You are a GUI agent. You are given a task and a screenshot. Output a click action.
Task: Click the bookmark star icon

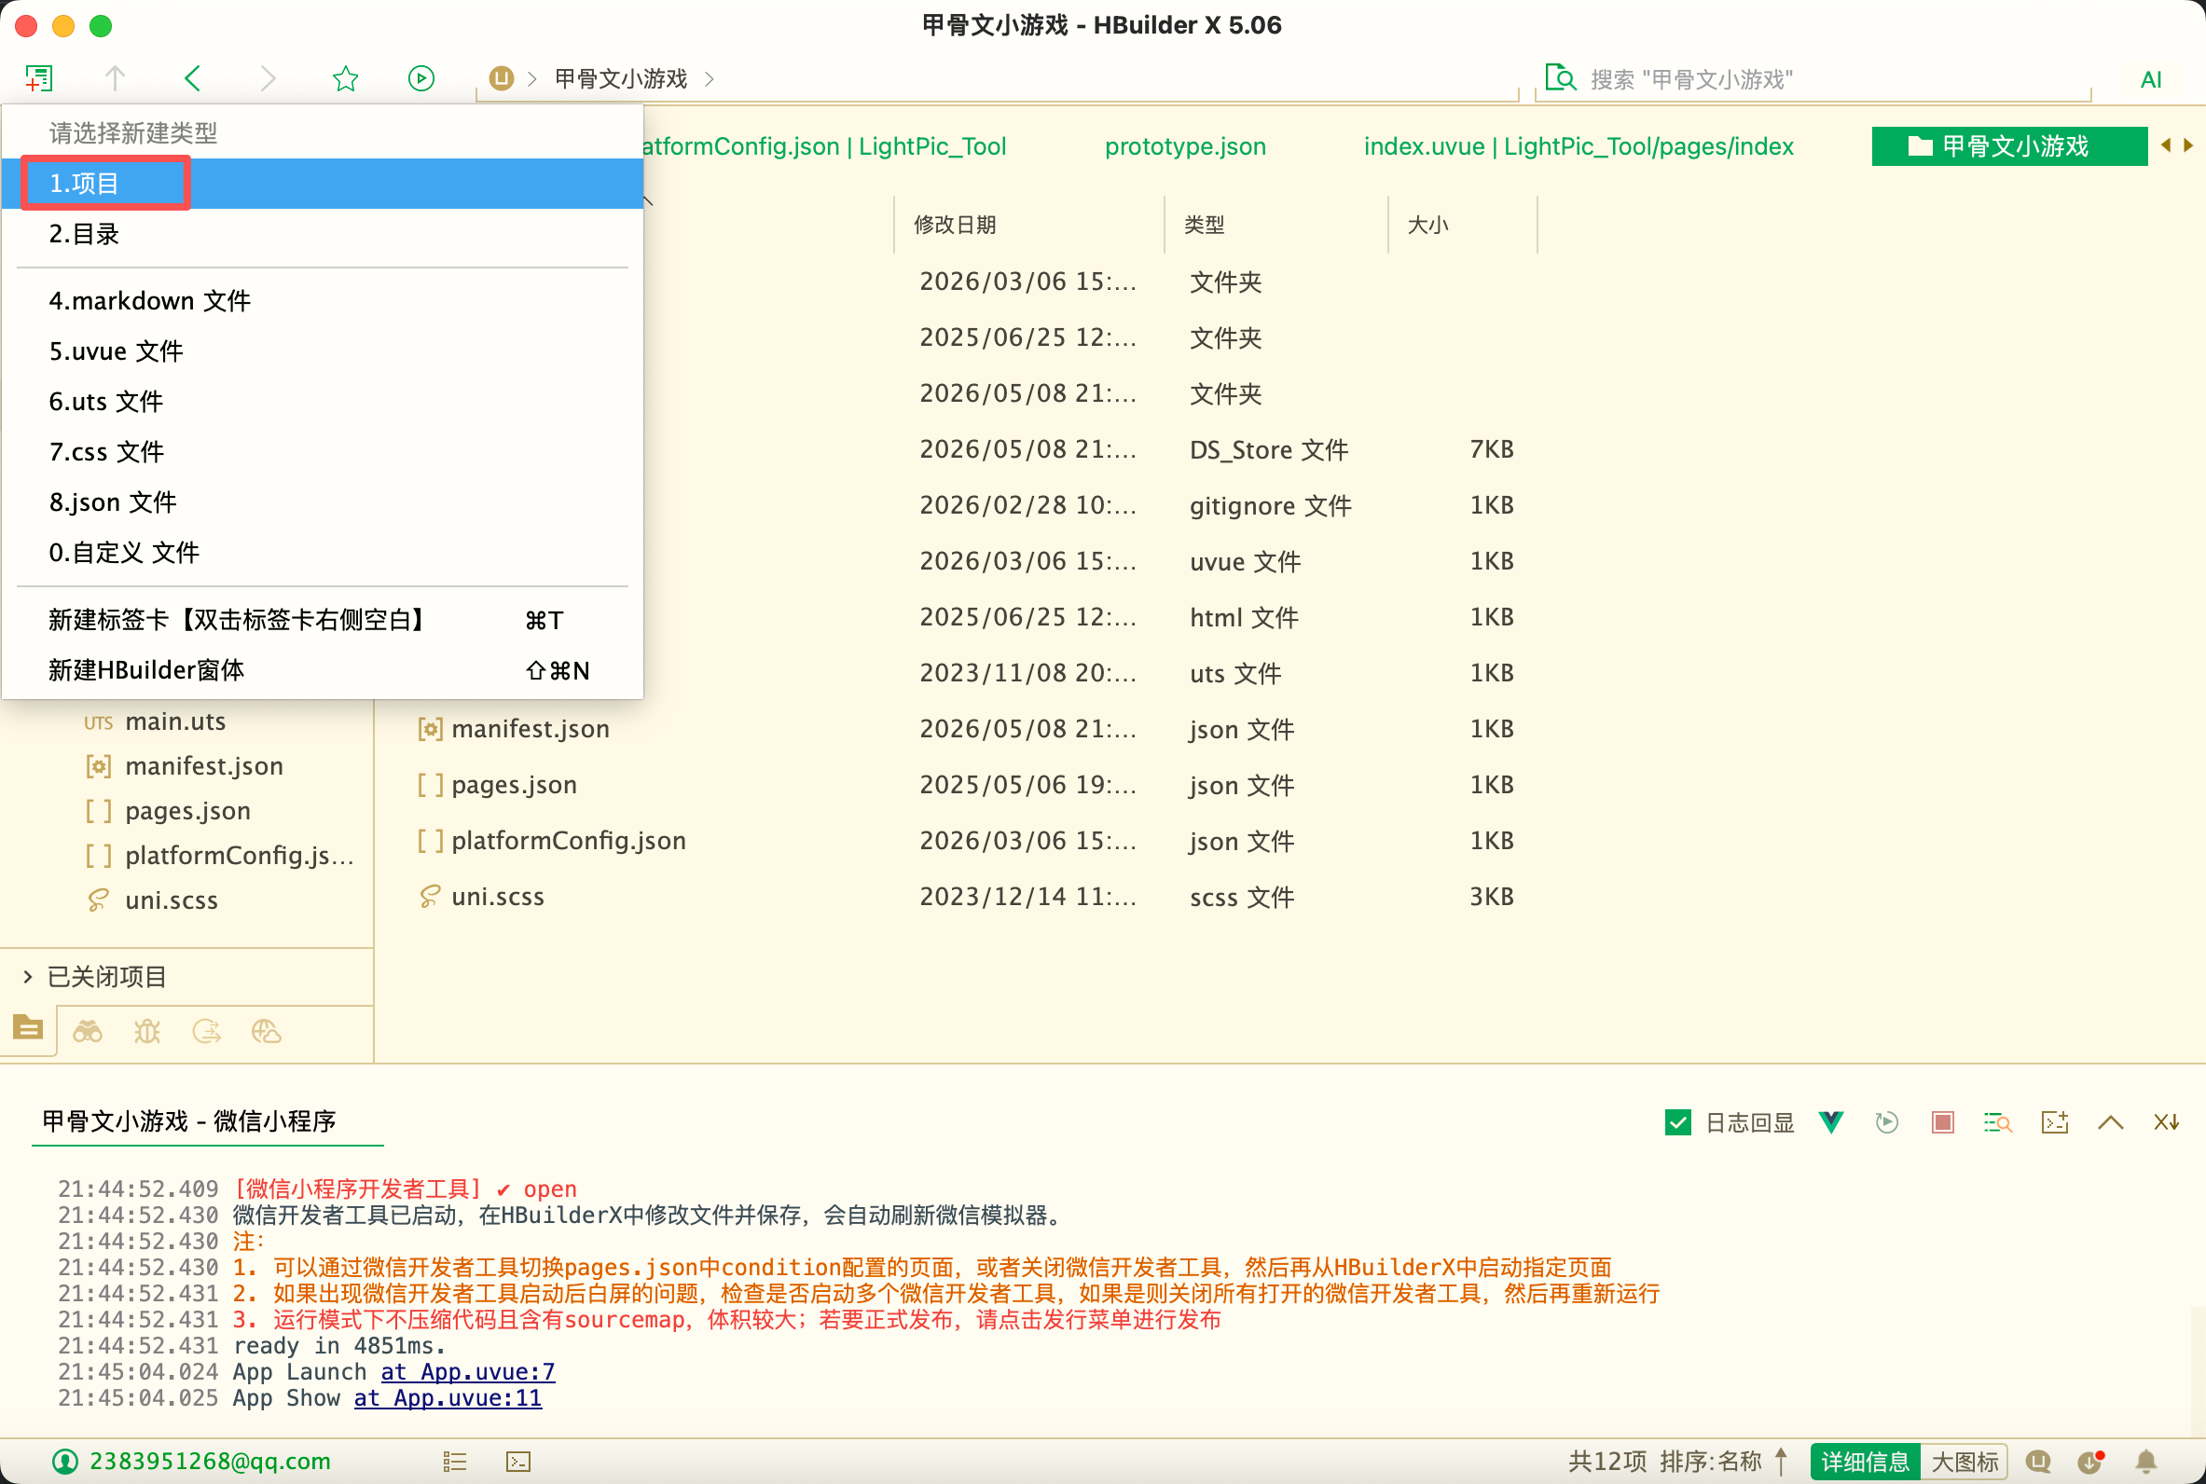point(345,78)
